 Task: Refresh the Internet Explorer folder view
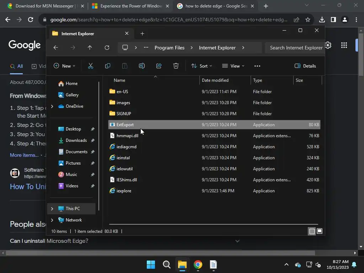pyautogui.click(x=107, y=48)
